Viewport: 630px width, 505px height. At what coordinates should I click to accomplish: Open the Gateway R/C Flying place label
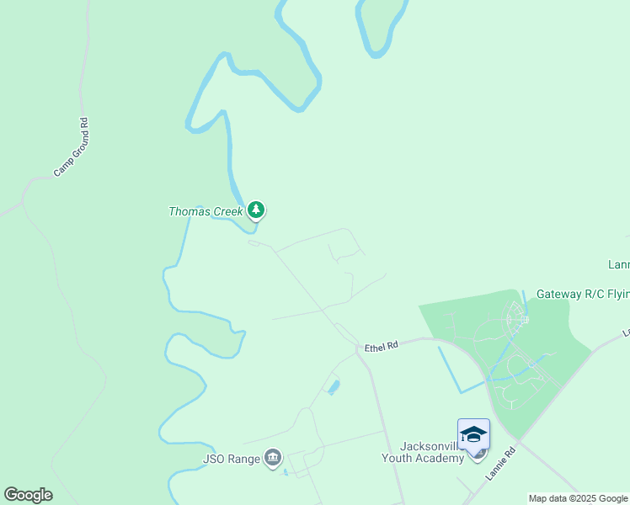pyautogui.click(x=583, y=295)
